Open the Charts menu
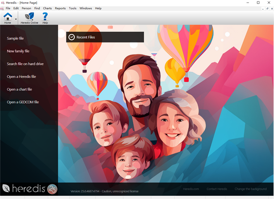The image size is (274, 199). 47,8
